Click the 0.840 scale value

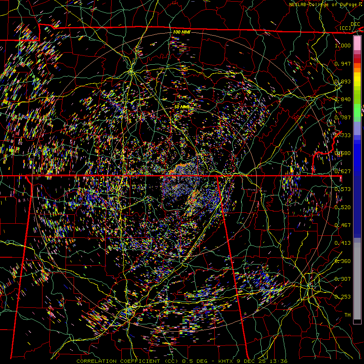343,99
